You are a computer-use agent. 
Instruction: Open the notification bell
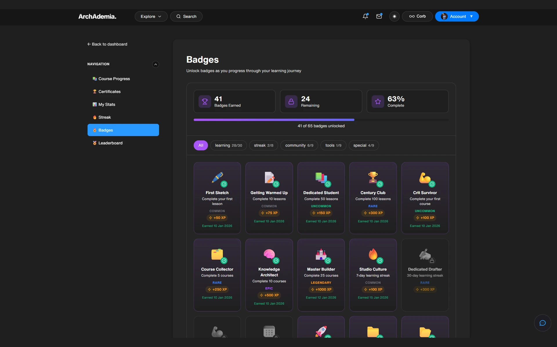coord(365,17)
